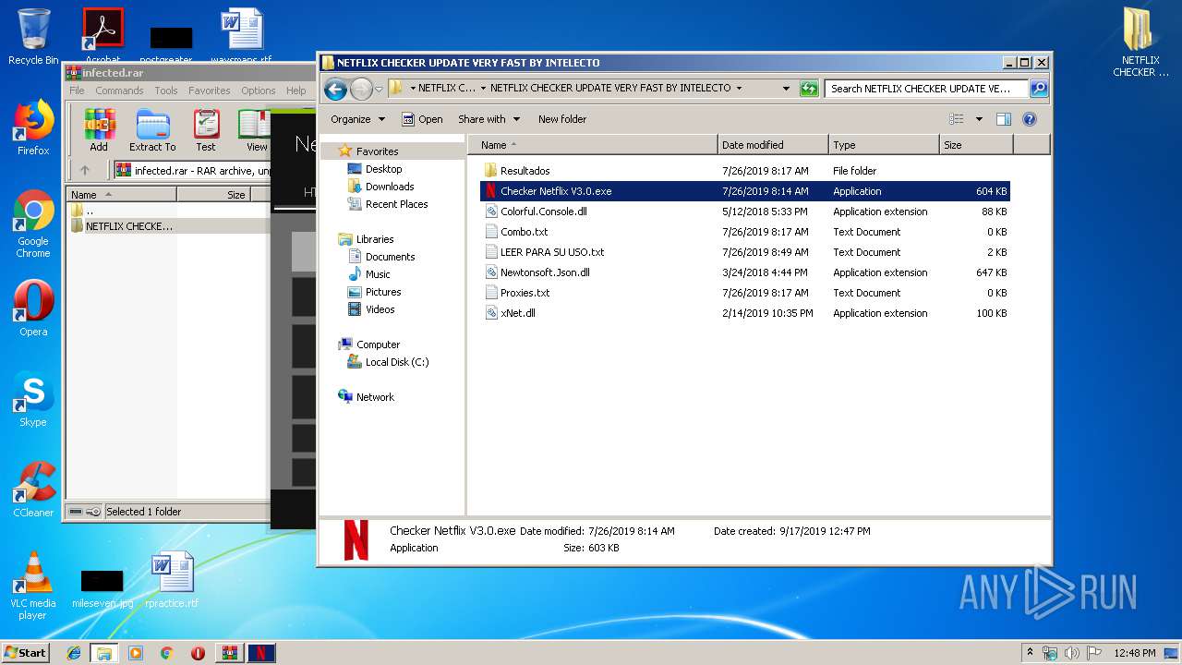Toggle the preview pane button
The height and width of the screenshot is (665, 1182).
tap(1004, 119)
